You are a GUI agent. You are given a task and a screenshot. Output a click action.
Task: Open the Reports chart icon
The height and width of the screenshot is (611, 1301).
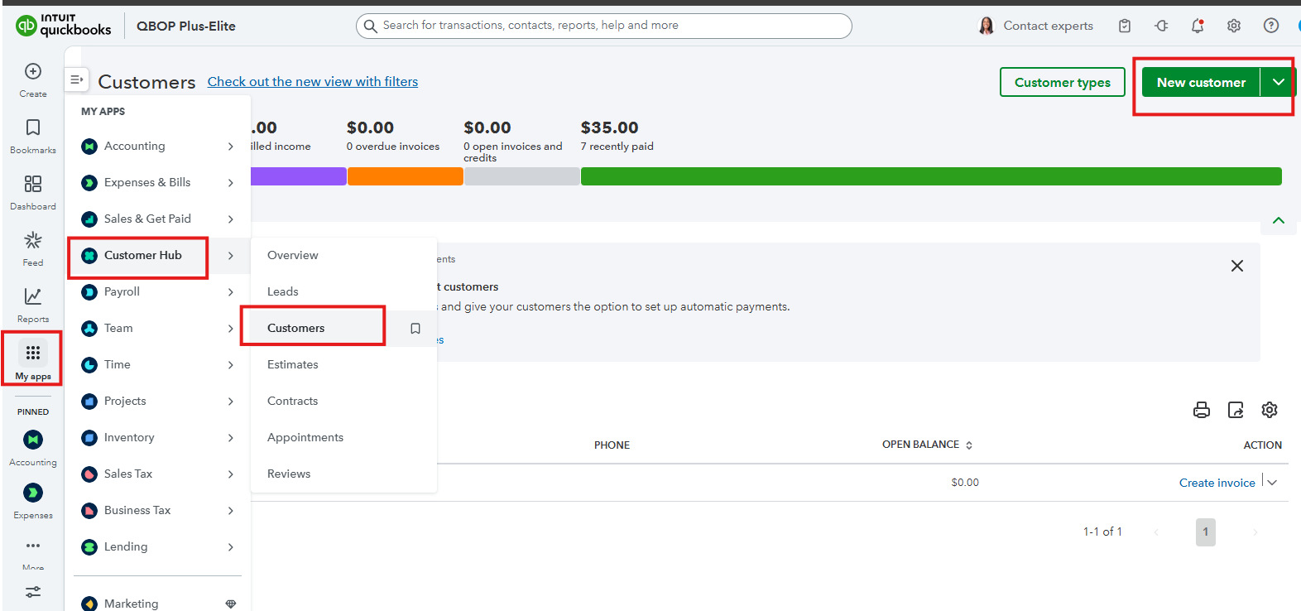33,296
